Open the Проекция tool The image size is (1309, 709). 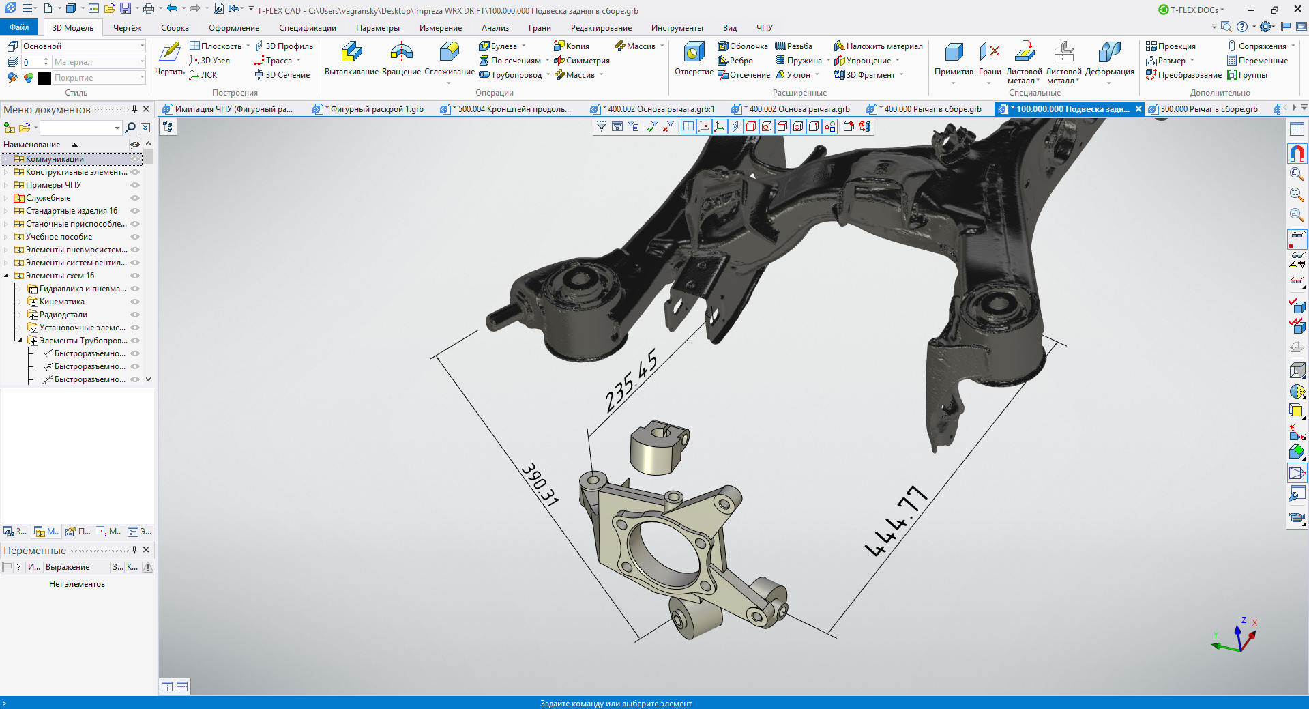(x=1171, y=46)
